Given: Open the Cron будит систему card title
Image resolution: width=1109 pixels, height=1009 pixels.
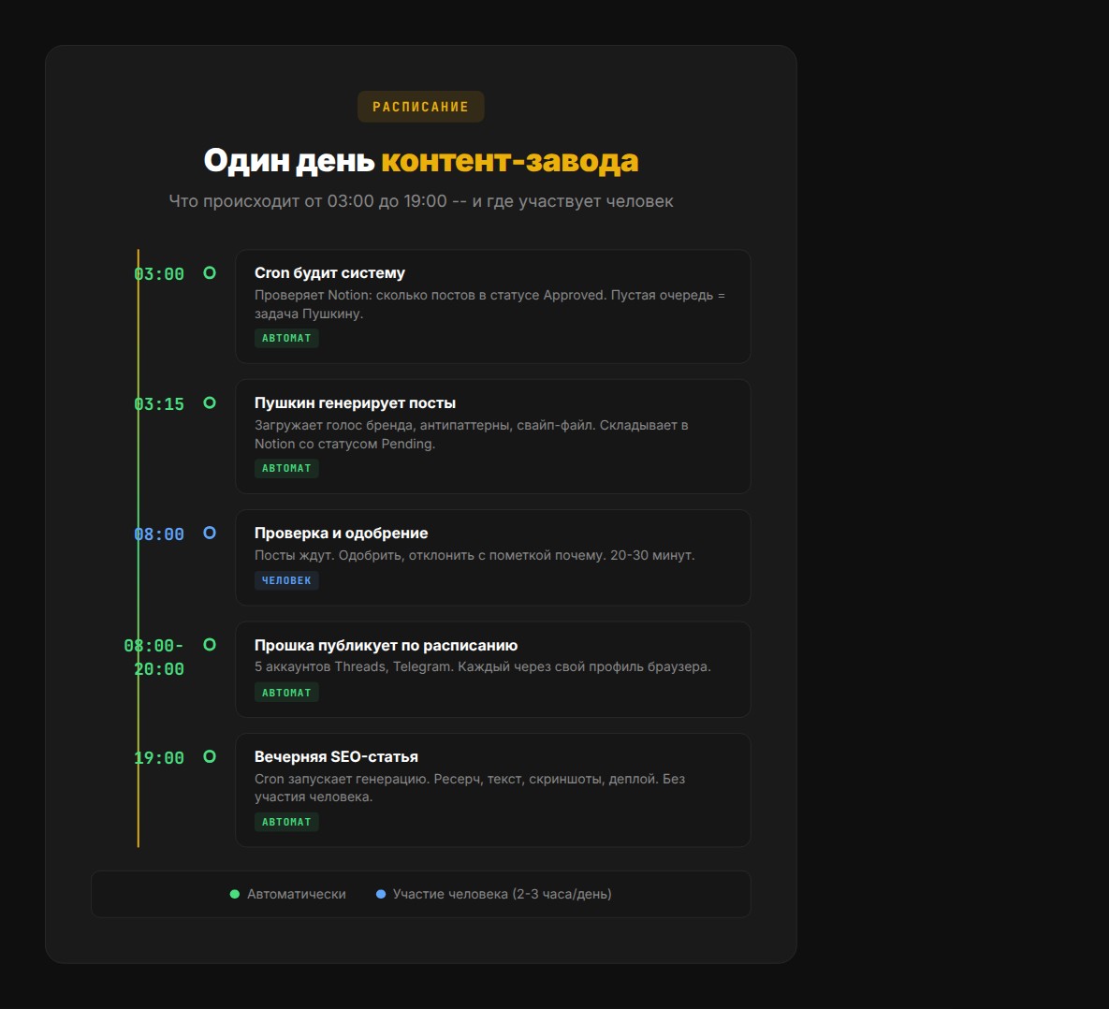Looking at the screenshot, I should [x=329, y=273].
